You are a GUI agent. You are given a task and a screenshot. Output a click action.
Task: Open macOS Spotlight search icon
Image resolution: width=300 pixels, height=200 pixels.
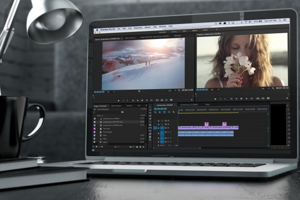(x=280, y=20)
